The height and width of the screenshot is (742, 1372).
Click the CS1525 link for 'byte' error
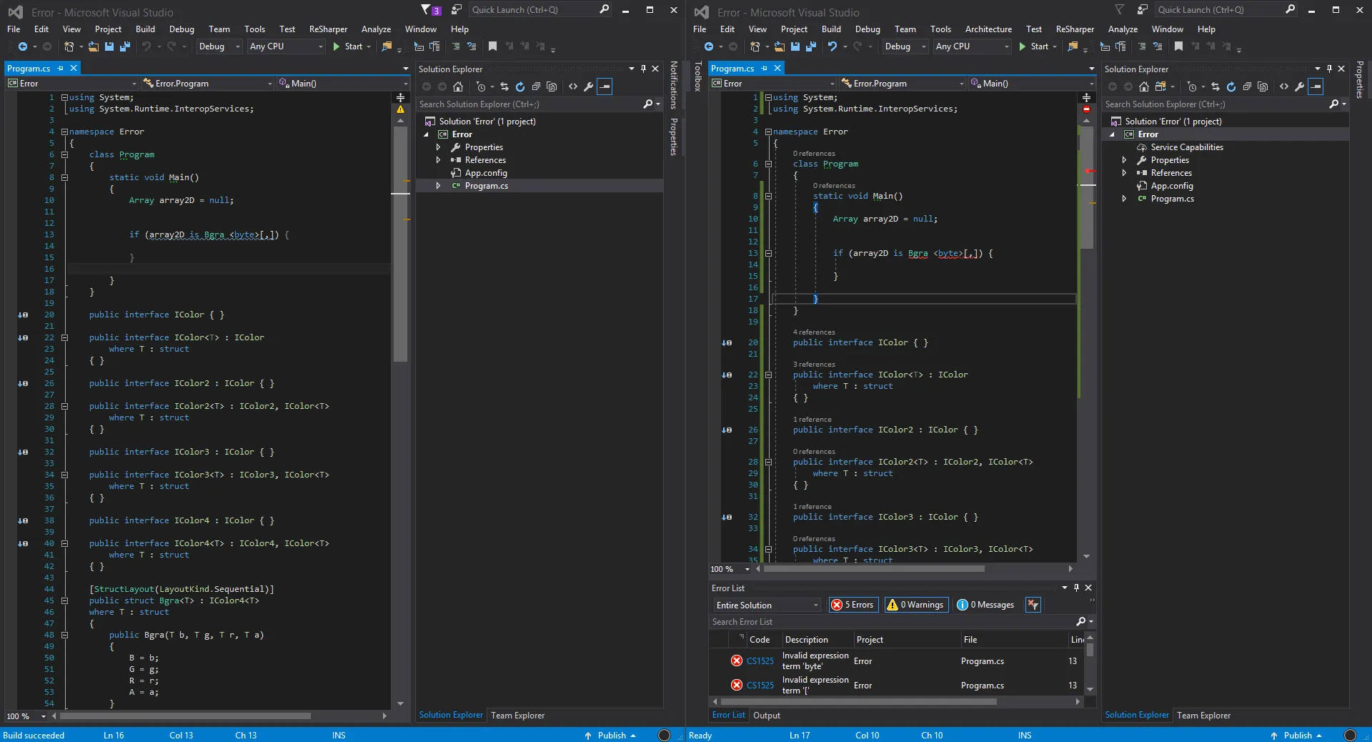[x=760, y=661]
